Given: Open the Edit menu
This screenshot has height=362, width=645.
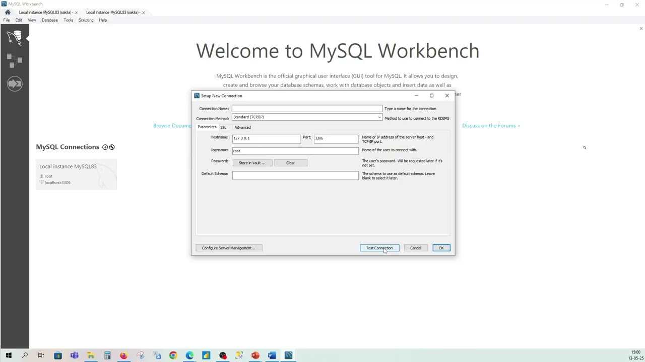Looking at the screenshot, I should 19,20.
